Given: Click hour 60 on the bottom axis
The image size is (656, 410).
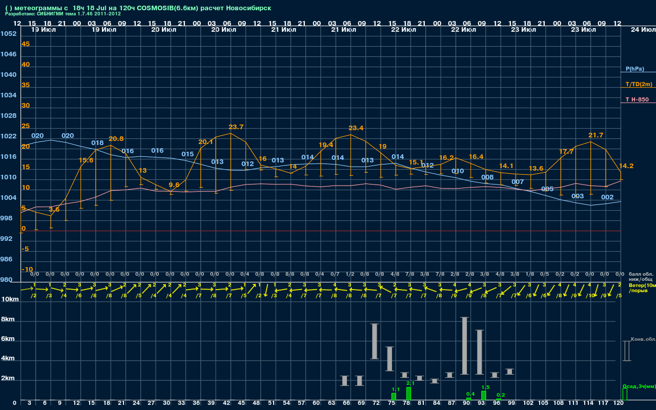Looking at the screenshot, I should (x=316, y=403).
